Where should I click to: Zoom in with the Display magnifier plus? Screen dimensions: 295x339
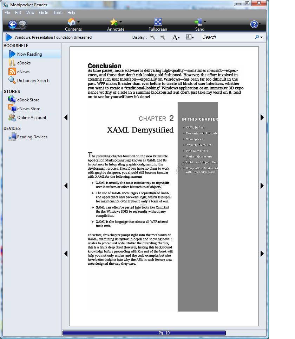pyautogui.click(x=163, y=37)
